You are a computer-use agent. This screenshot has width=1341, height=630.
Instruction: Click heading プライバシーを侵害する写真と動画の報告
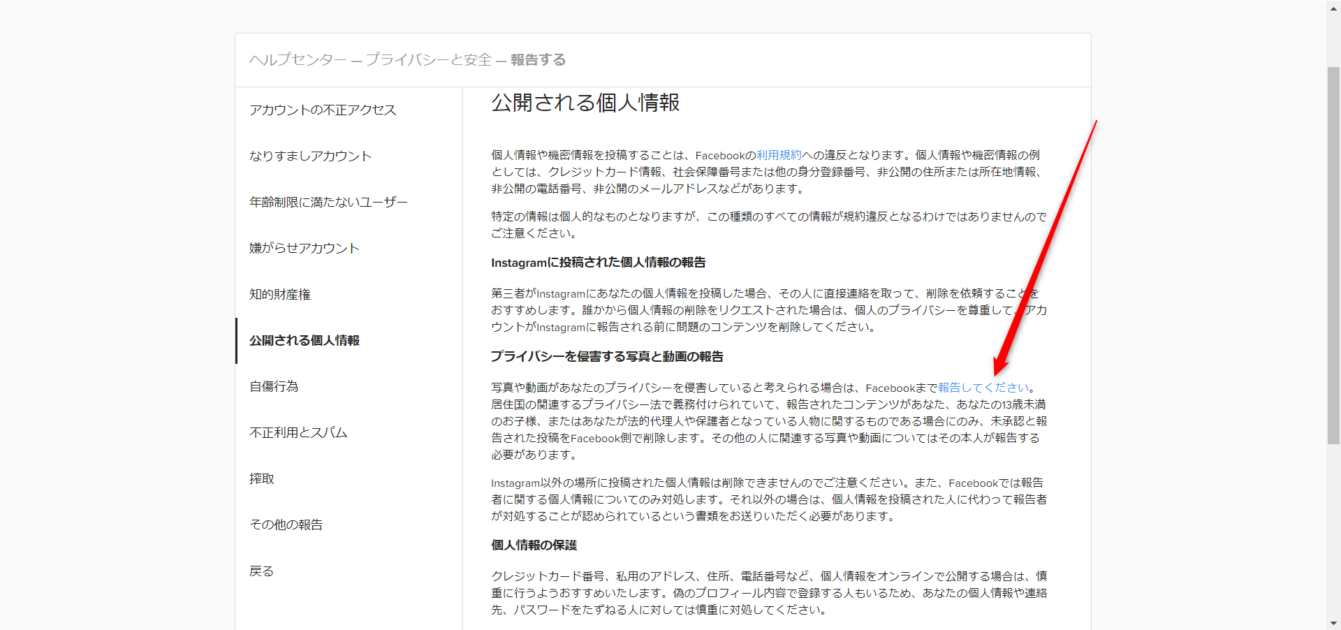[x=607, y=357]
